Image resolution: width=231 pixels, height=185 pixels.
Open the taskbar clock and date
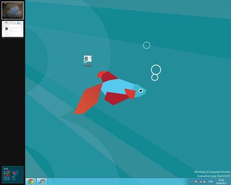[221, 182]
